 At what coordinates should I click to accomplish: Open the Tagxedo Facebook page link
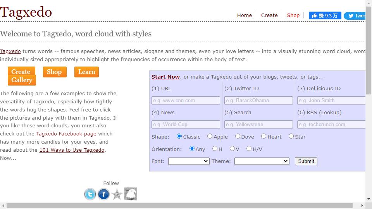tap(66, 134)
